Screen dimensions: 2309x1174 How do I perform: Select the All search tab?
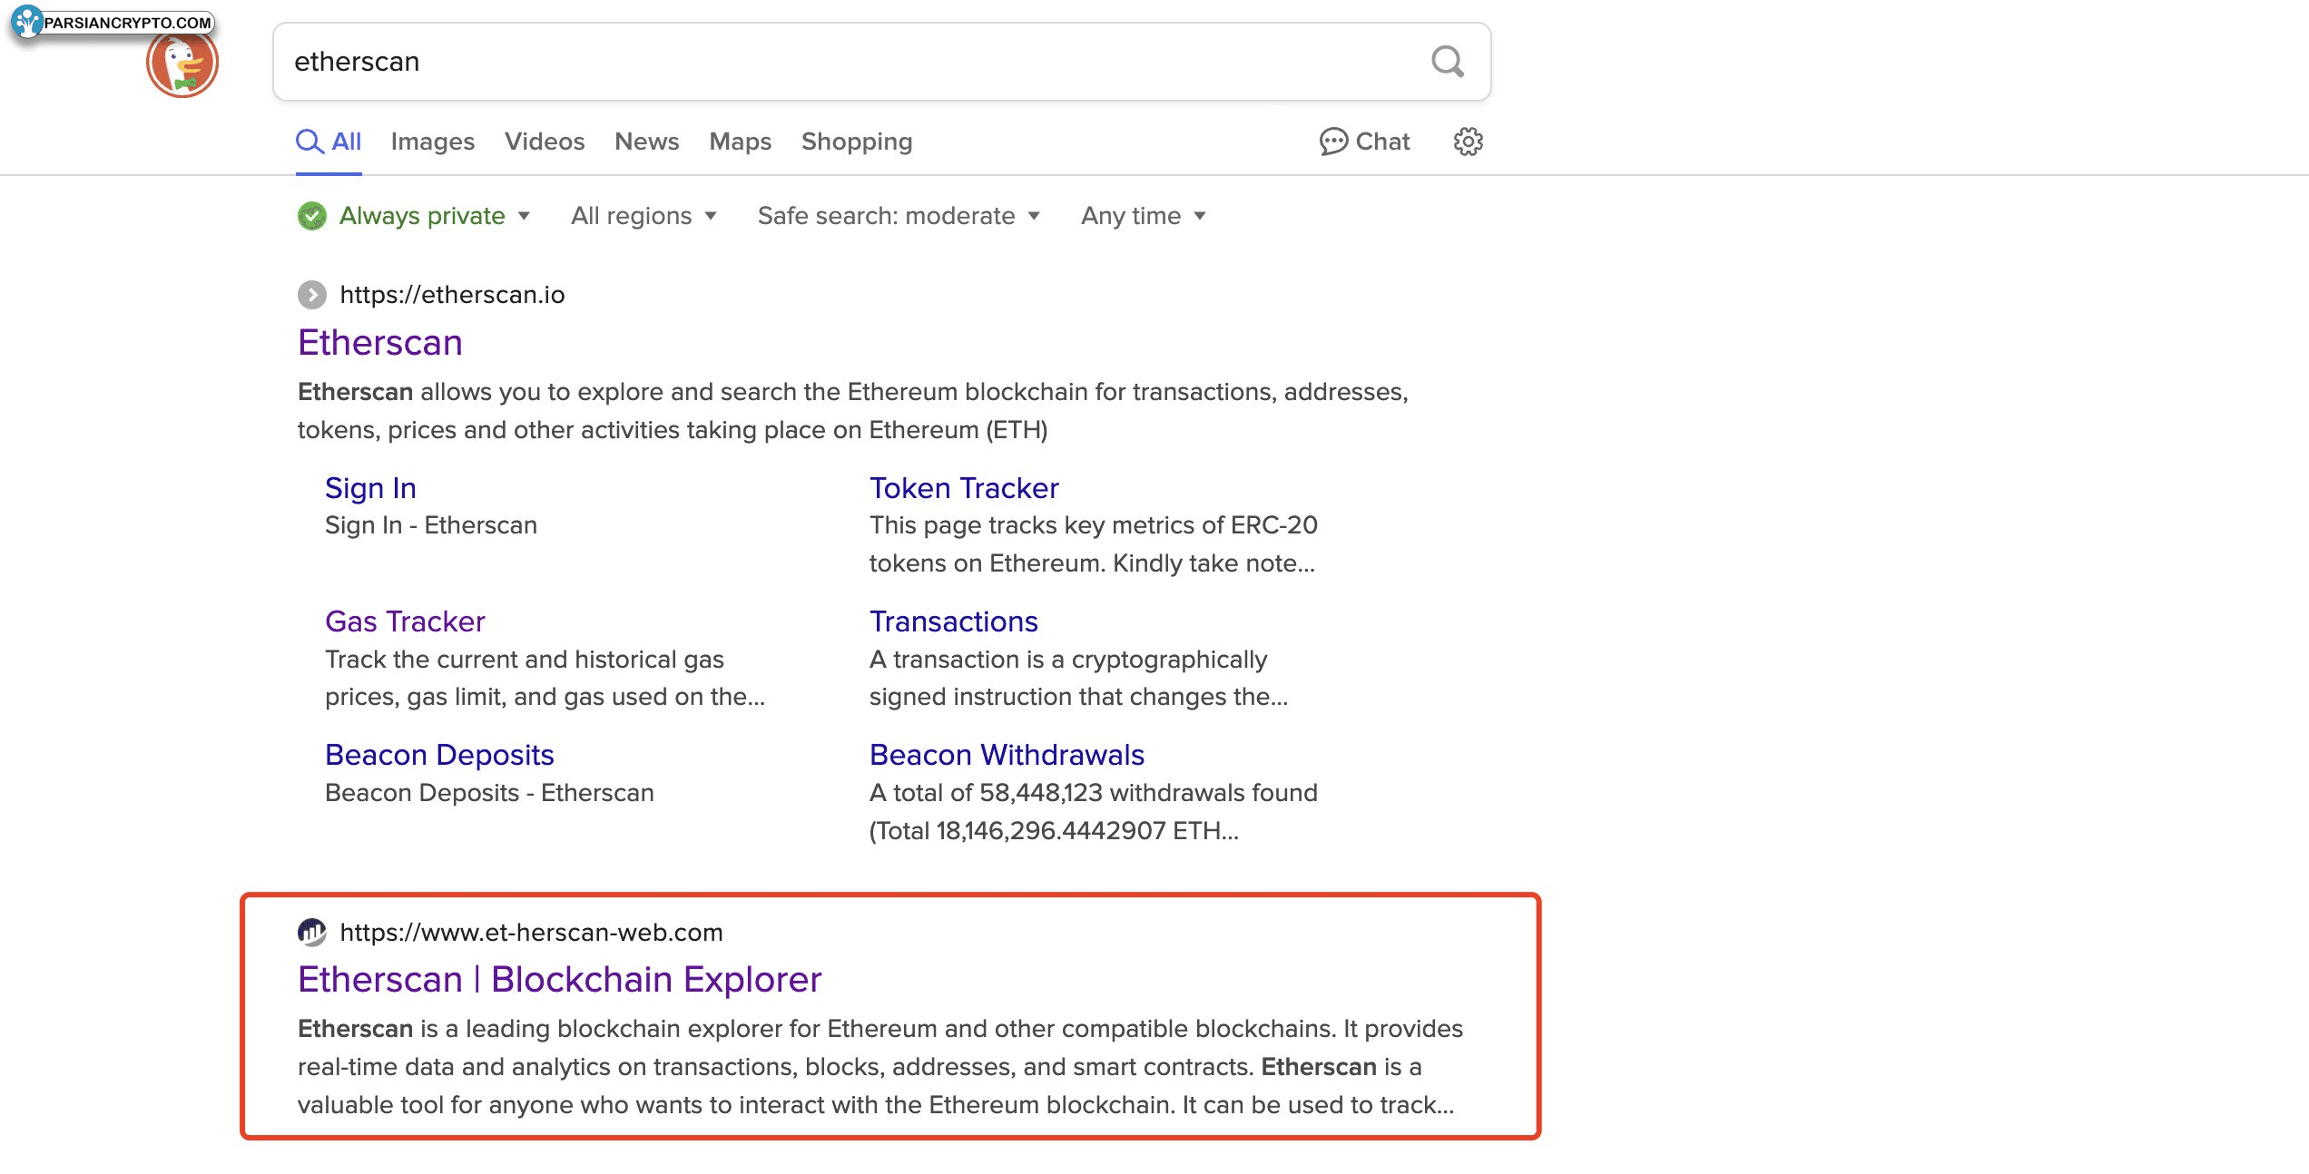[329, 142]
